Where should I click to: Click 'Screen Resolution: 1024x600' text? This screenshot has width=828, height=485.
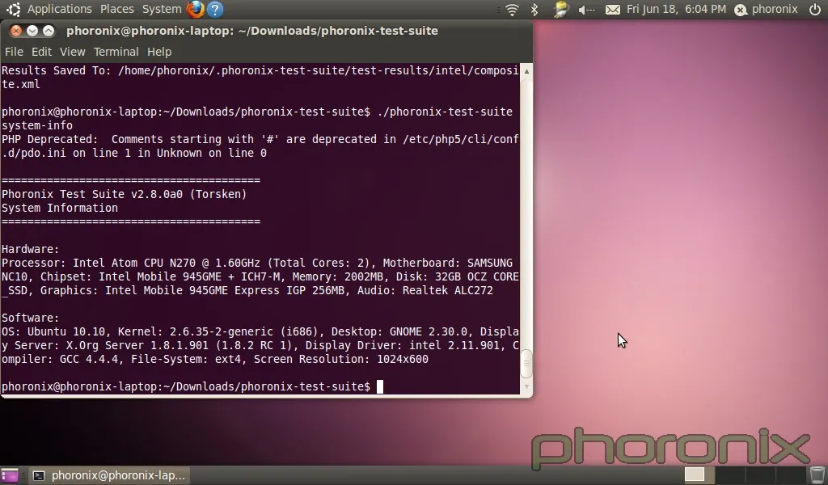pyautogui.click(x=341, y=359)
